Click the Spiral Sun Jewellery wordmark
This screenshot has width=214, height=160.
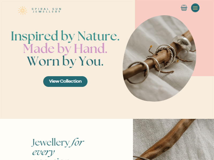[46, 10]
